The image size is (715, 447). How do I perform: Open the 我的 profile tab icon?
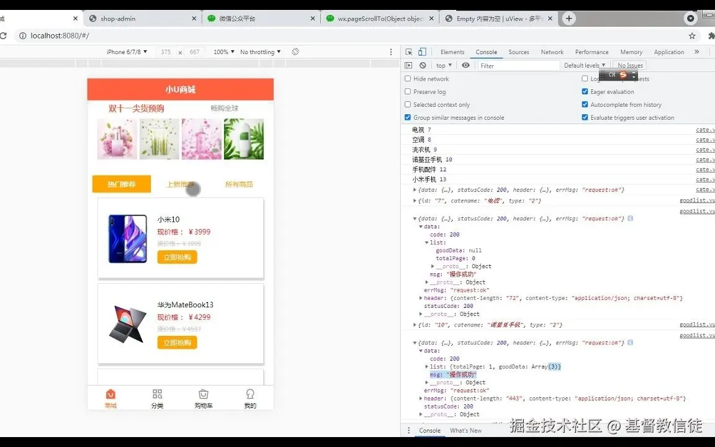[250, 394]
